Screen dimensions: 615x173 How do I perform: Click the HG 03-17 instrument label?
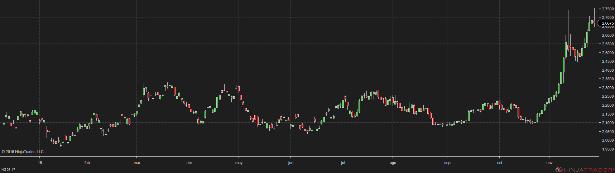pos(8,170)
